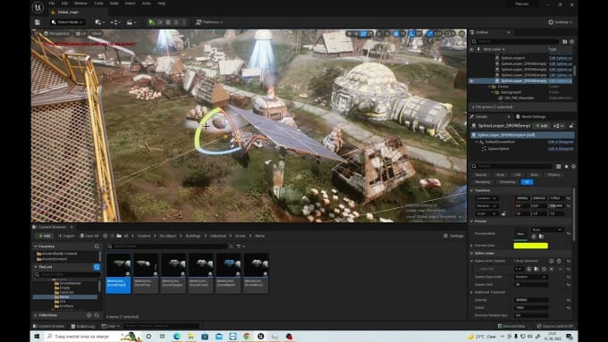Click the Eject button next to Stop
Image resolution: width=608 pixels, height=342 pixels.
tap(176, 22)
